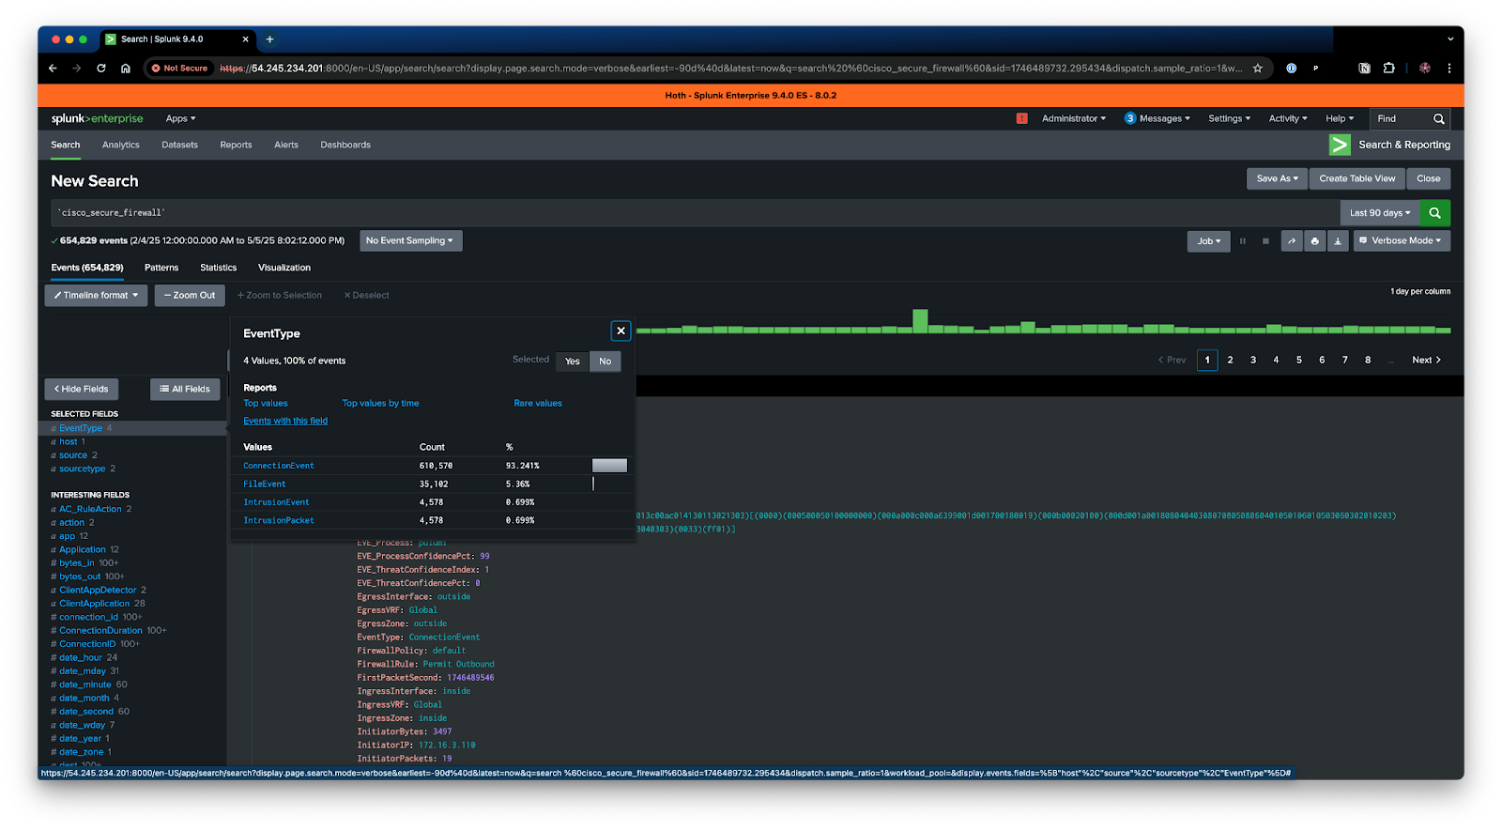The width and height of the screenshot is (1502, 830).
Task: Bookmark page with star icon
Action: [1258, 68]
